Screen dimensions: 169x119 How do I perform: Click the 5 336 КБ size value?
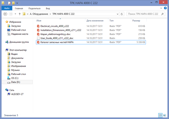tap(141, 42)
